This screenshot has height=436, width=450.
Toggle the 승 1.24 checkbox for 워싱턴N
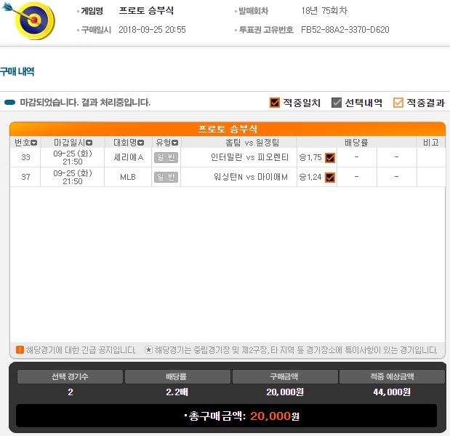pos(330,178)
